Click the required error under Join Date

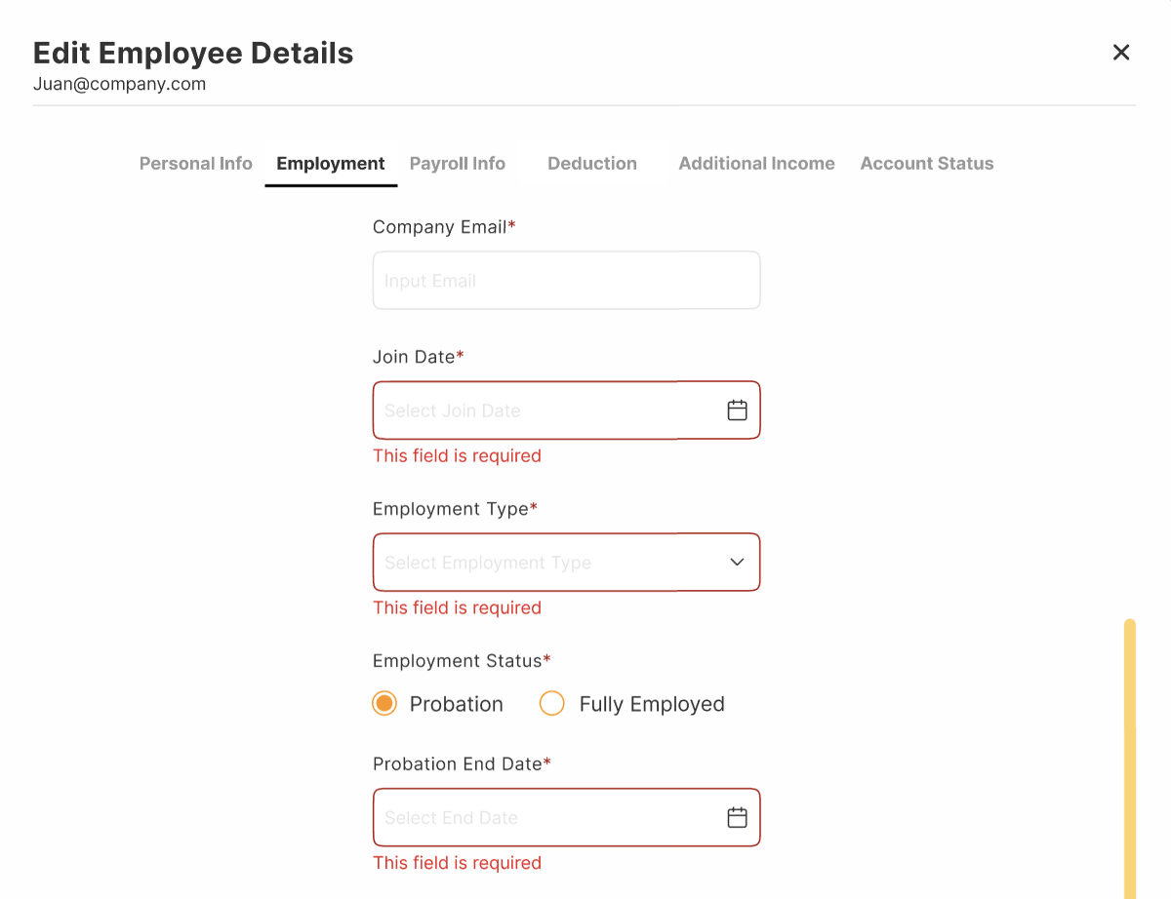click(x=457, y=455)
